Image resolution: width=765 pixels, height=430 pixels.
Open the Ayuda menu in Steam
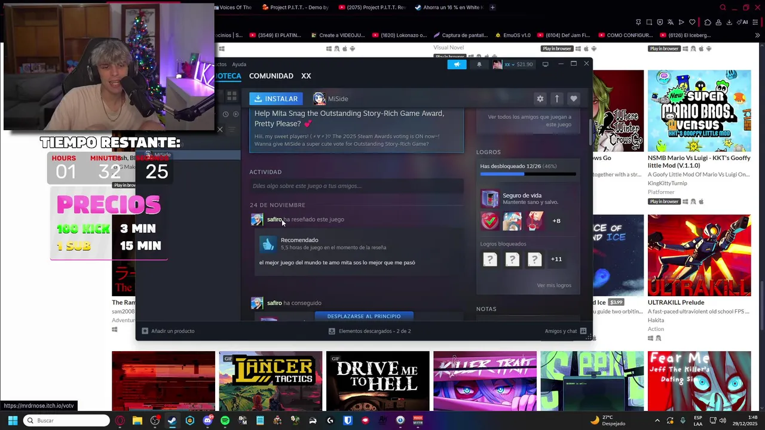tap(239, 64)
